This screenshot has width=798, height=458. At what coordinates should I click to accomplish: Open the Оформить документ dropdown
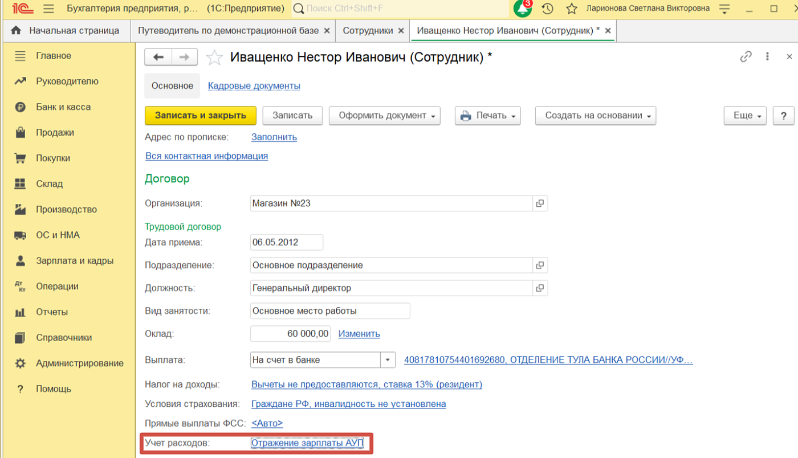[x=385, y=116]
